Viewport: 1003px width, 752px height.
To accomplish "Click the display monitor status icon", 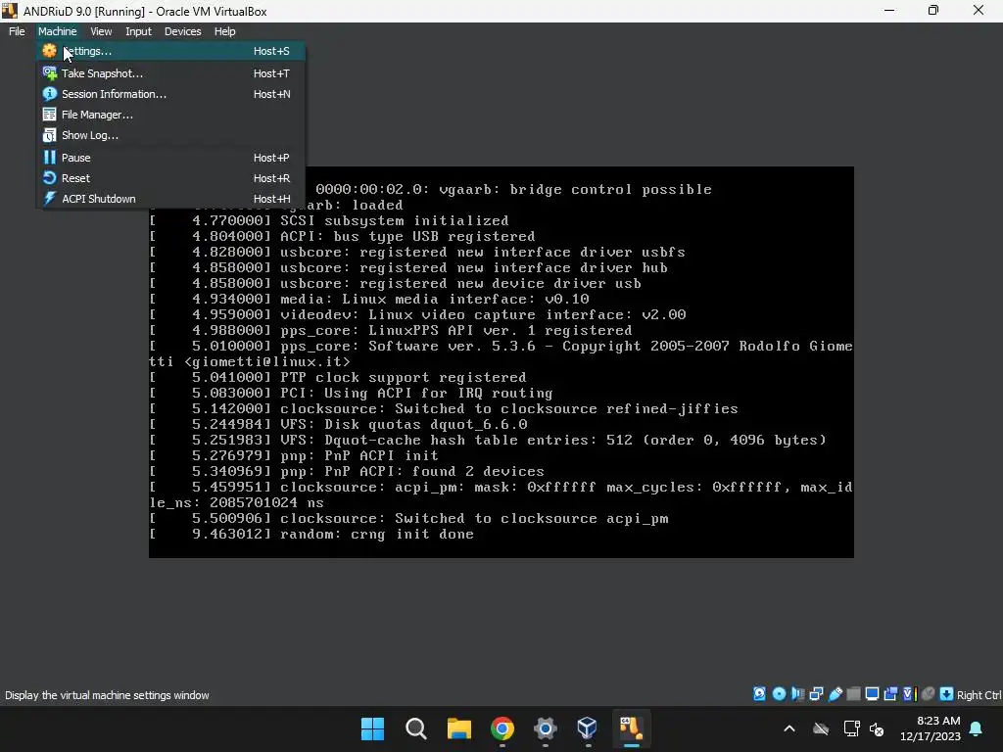I will pos(872,694).
